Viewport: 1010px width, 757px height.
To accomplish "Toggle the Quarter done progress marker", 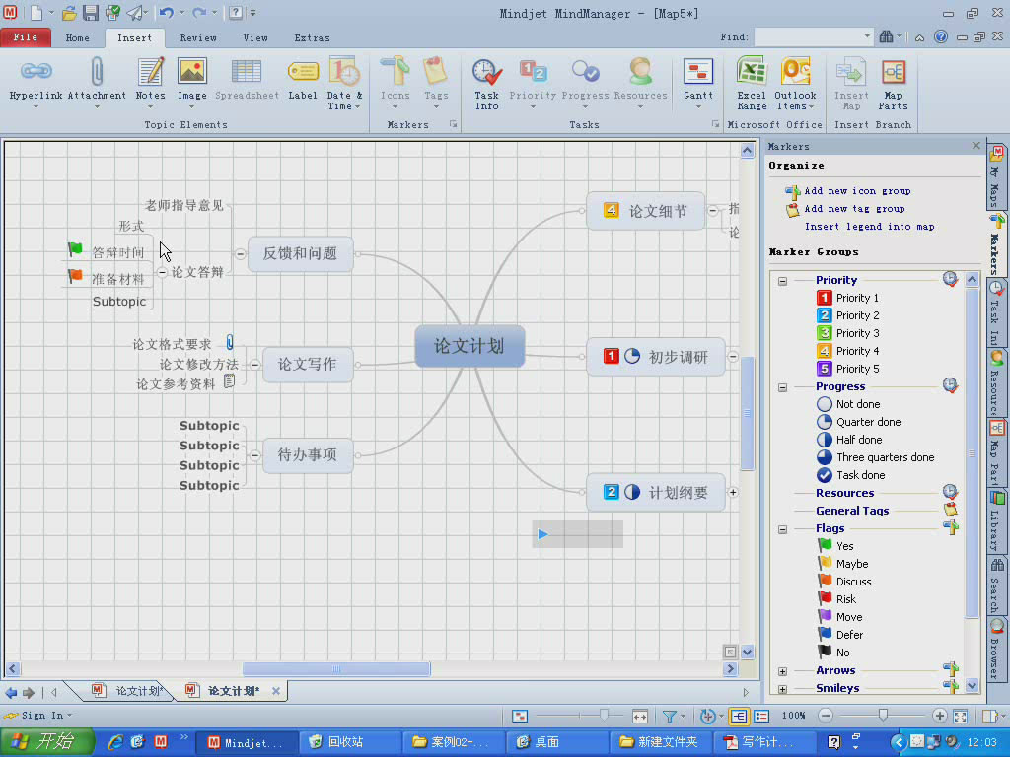I will coord(858,422).
